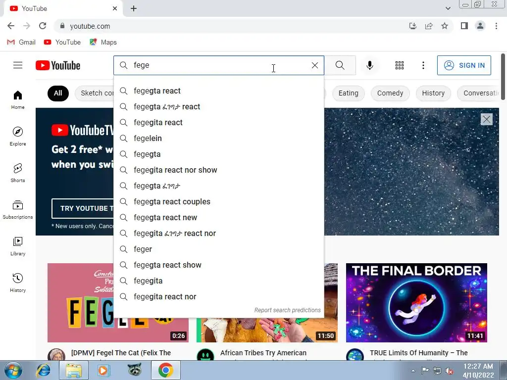Click the TRY YOUTUBE TV button
Image resolution: width=507 pixels, height=380 pixels.
pyautogui.click(x=83, y=208)
